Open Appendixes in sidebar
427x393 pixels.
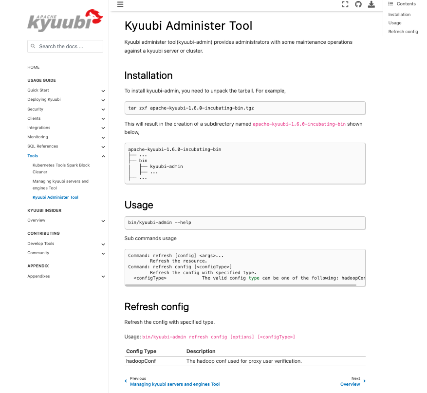pos(38,276)
